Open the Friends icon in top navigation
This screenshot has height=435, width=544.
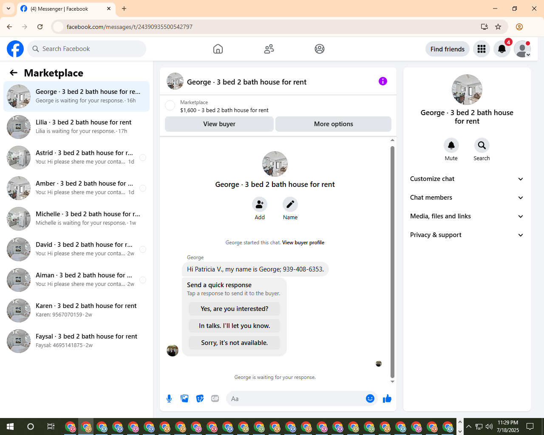coord(269,49)
